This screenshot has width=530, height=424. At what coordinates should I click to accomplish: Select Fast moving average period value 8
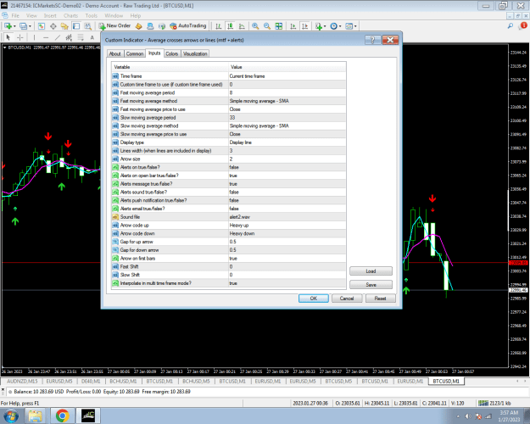pos(287,92)
